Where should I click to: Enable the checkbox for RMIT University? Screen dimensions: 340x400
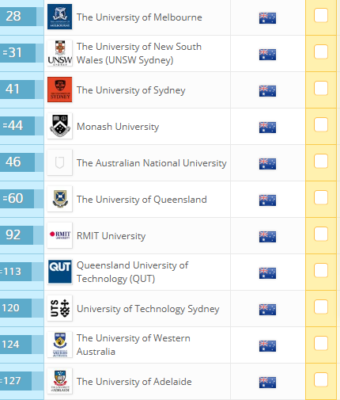pos(321,234)
